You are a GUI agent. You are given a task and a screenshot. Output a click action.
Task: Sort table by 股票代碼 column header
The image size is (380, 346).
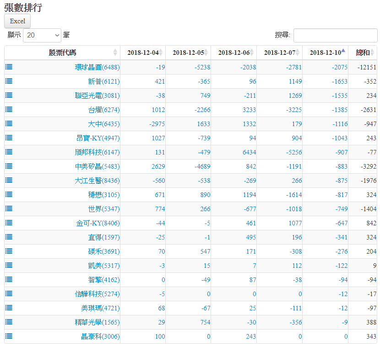tap(62, 53)
